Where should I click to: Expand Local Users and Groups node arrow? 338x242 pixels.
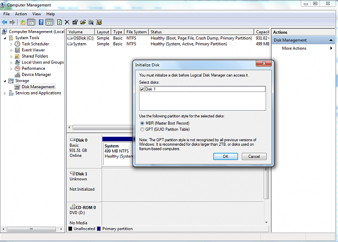11,63
